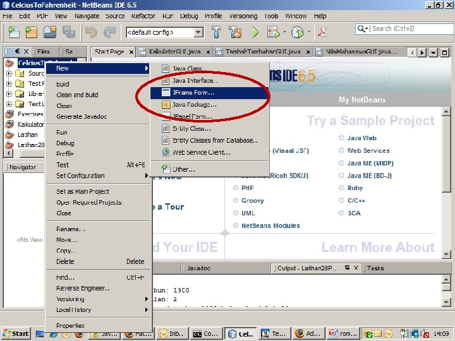Click the Web Service Client globe icon
455x341 pixels.
point(166,152)
